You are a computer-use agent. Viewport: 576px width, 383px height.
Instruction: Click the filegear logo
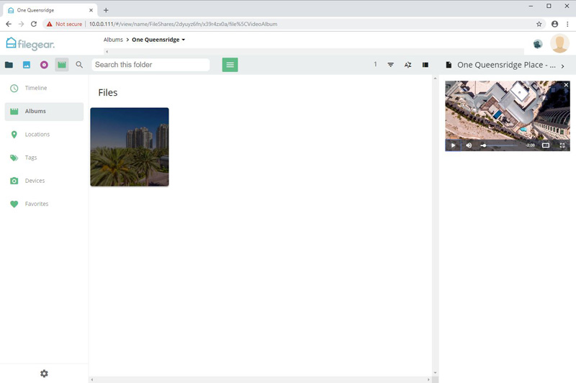click(30, 44)
